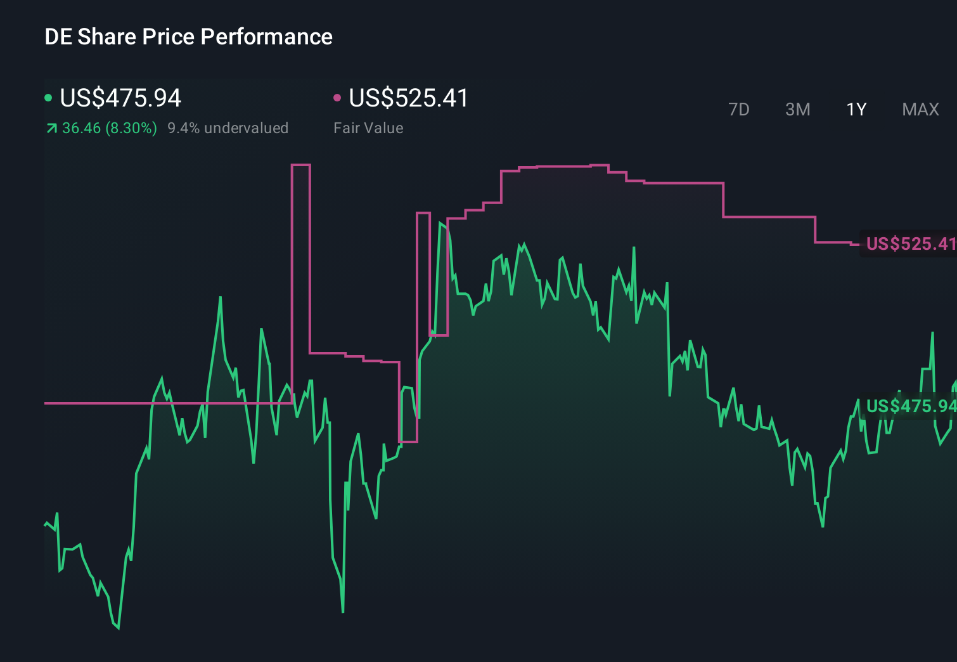Select the 7D time range
The image size is (957, 662).
(x=740, y=109)
